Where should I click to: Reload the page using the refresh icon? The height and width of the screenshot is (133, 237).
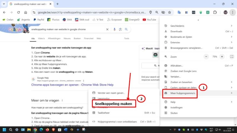pos(19,12)
